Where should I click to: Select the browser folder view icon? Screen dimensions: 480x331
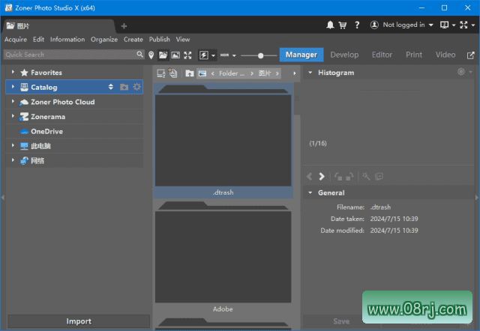[x=163, y=55]
